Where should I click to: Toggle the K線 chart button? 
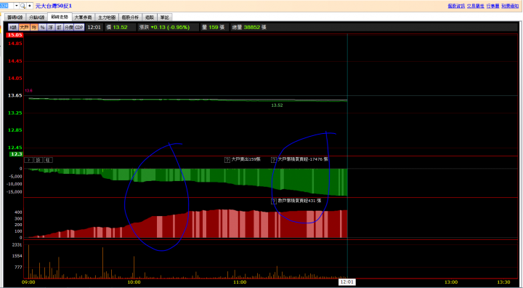point(13,28)
